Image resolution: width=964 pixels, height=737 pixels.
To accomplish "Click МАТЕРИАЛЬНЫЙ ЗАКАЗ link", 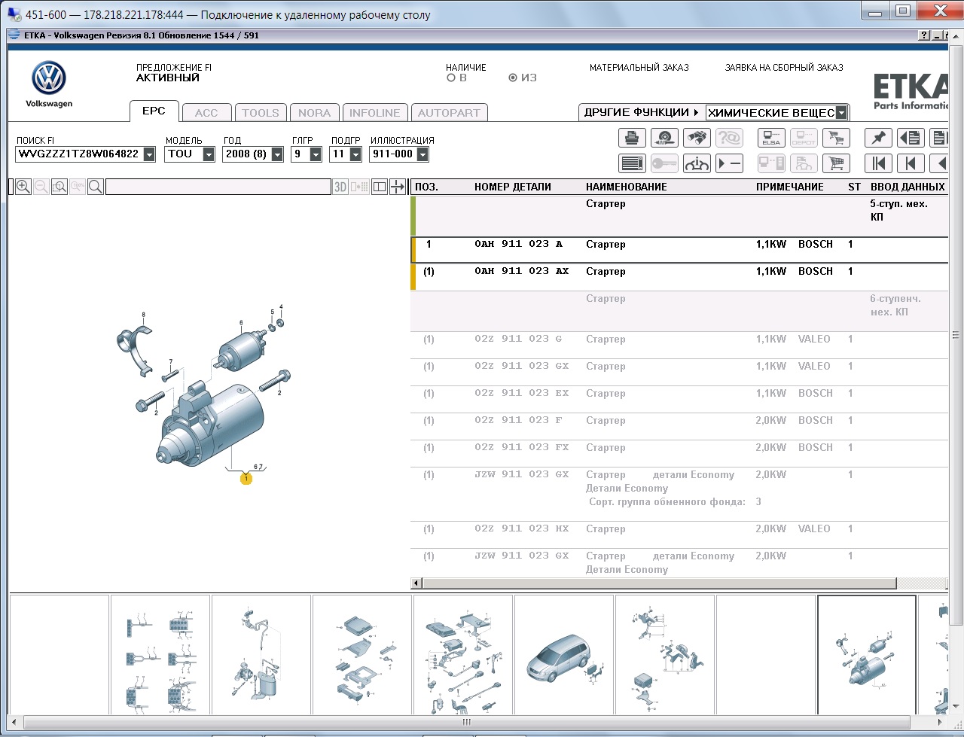I will pos(639,68).
